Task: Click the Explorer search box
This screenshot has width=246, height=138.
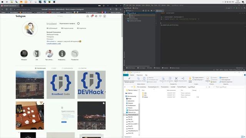Action: click(x=228, y=87)
